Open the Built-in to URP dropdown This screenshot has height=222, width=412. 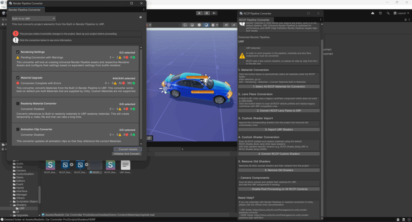point(33,19)
